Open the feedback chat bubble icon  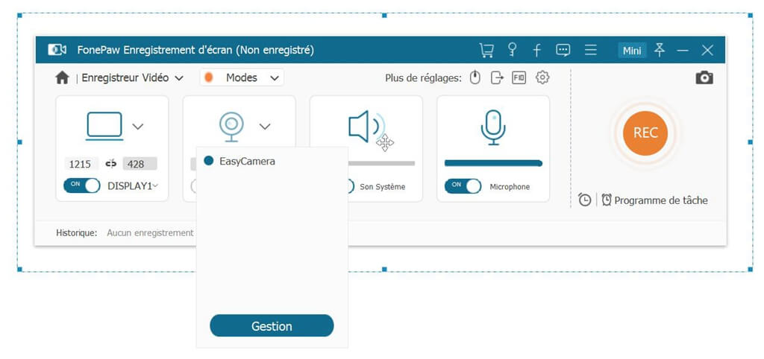(x=563, y=50)
